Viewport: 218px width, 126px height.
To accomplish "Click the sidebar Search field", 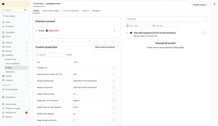I will [15, 10].
